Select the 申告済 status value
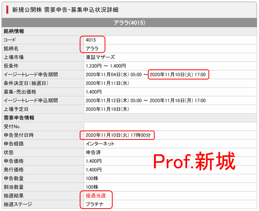 [93, 152]
